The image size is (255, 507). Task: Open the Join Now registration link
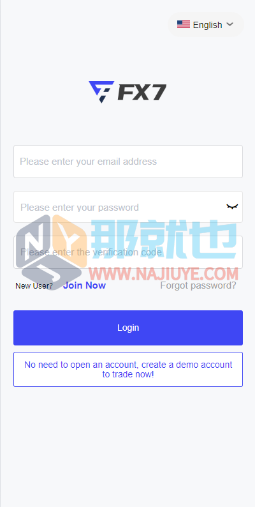84,285
